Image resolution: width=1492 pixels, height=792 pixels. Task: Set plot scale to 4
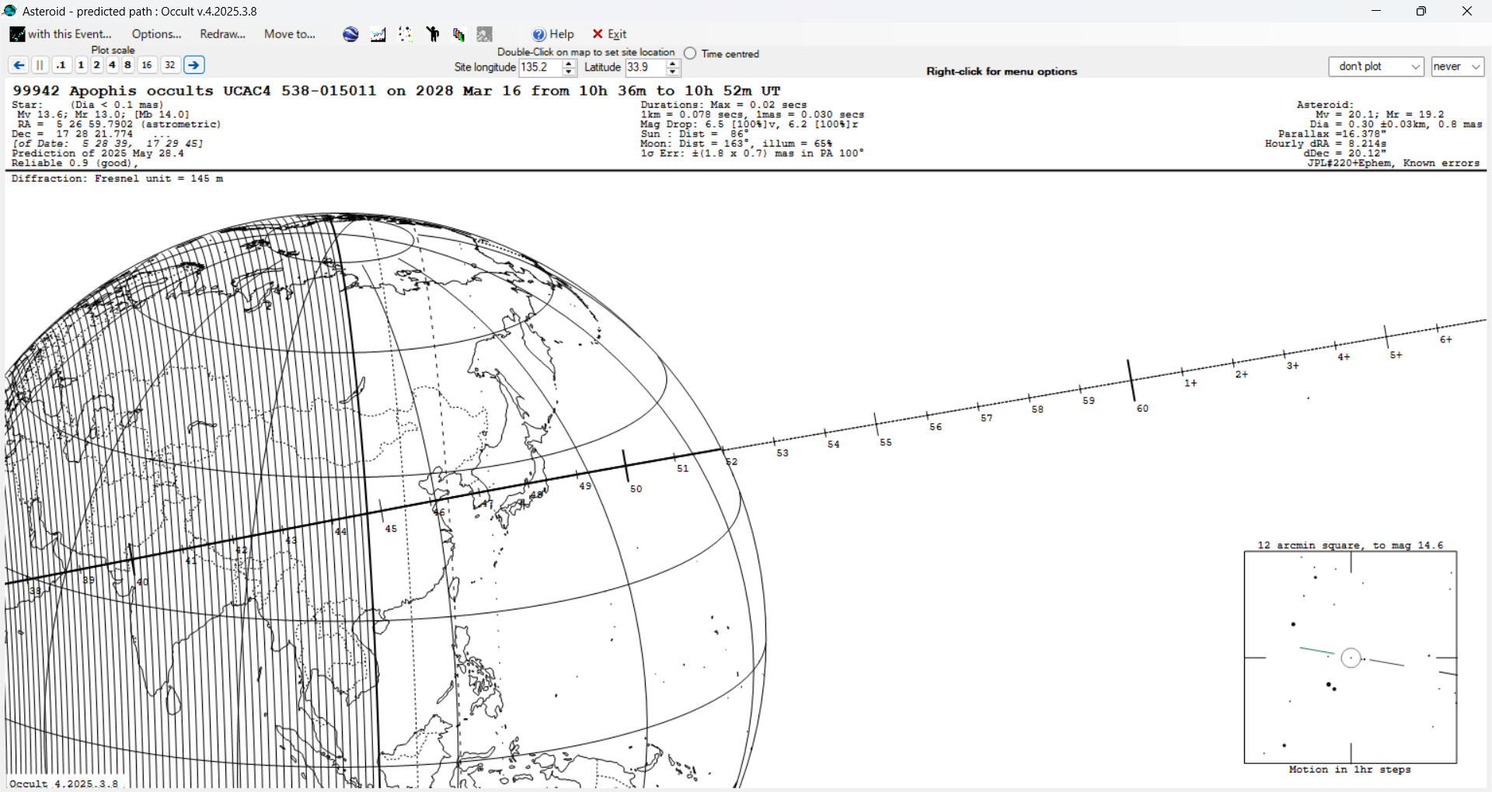tap(112, 65)
